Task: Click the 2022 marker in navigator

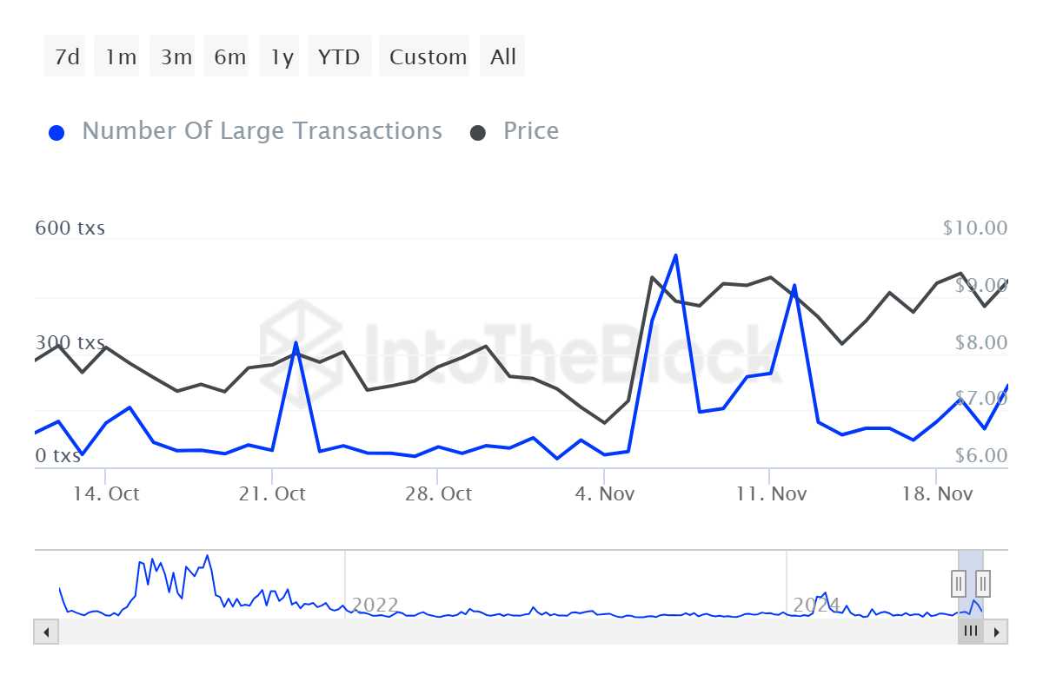Action: [x=375, y=605]
